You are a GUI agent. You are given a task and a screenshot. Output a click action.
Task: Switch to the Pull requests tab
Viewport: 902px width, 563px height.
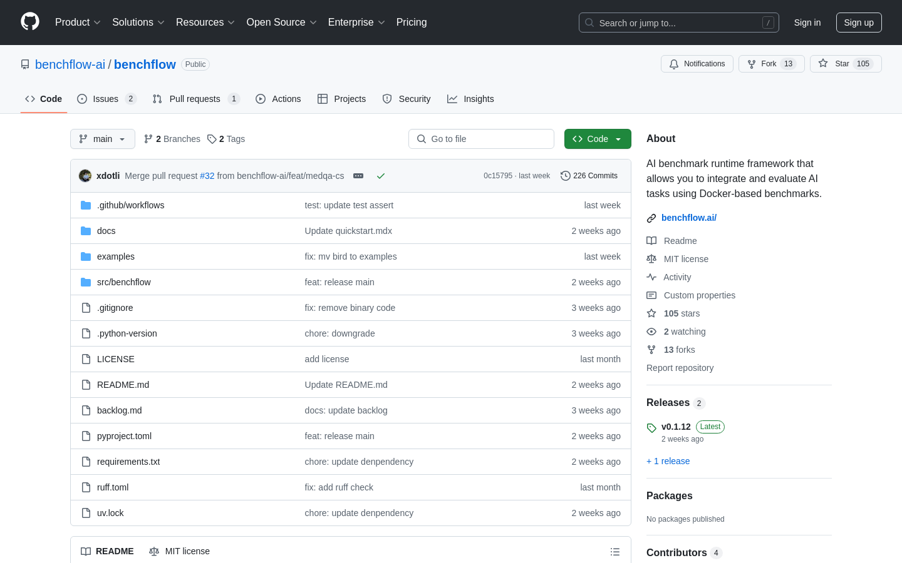[196, 99]
